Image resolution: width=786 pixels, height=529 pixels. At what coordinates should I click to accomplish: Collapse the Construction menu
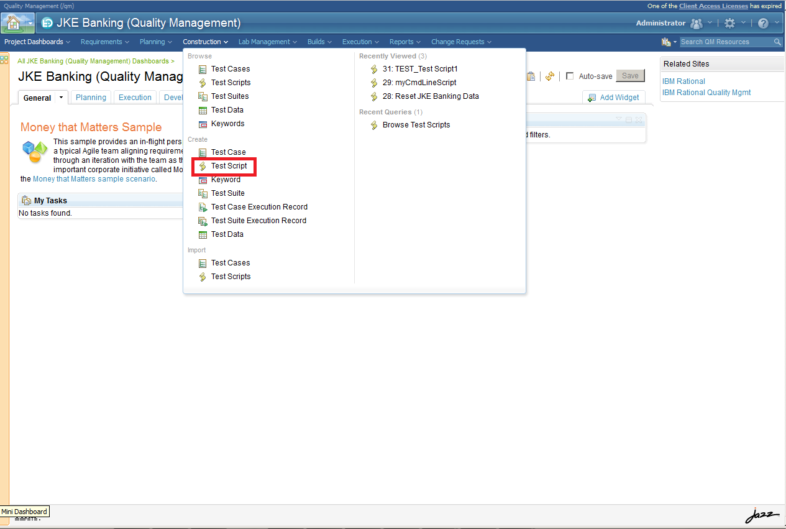205,42
